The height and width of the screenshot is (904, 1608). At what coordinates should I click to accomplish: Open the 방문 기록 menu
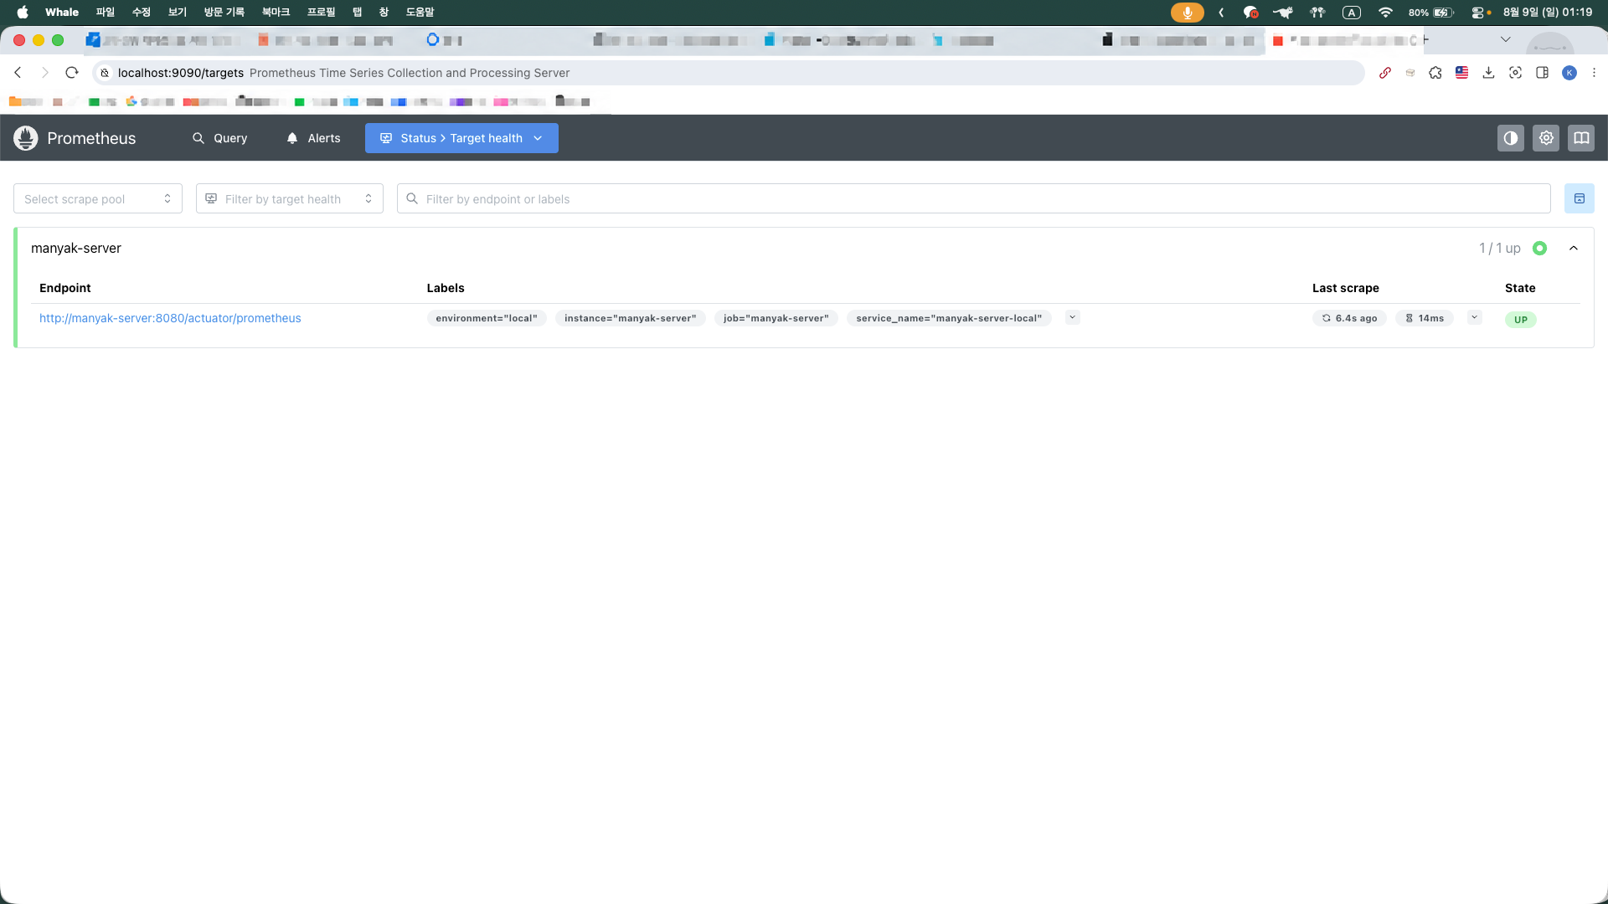[224, 12]
